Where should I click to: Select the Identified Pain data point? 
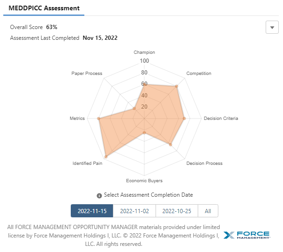coord(106,156)
